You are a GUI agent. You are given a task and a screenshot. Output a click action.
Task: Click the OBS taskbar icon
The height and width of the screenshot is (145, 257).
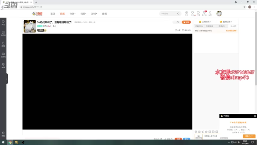tap(23, 142)
